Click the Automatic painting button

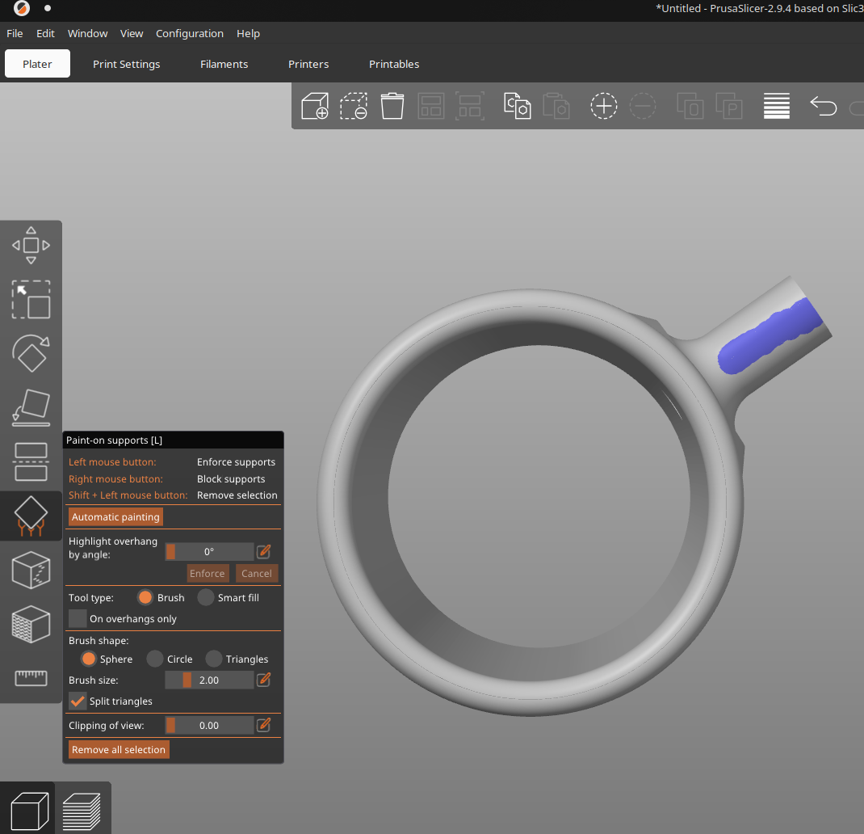click(x=116, y=517)
